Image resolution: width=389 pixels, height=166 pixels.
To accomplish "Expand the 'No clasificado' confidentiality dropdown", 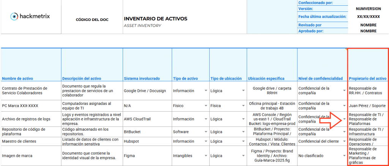I will [344, 156].
